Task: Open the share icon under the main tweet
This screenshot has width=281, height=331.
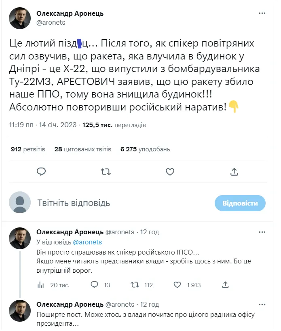Action: click(x=235, y=172)
